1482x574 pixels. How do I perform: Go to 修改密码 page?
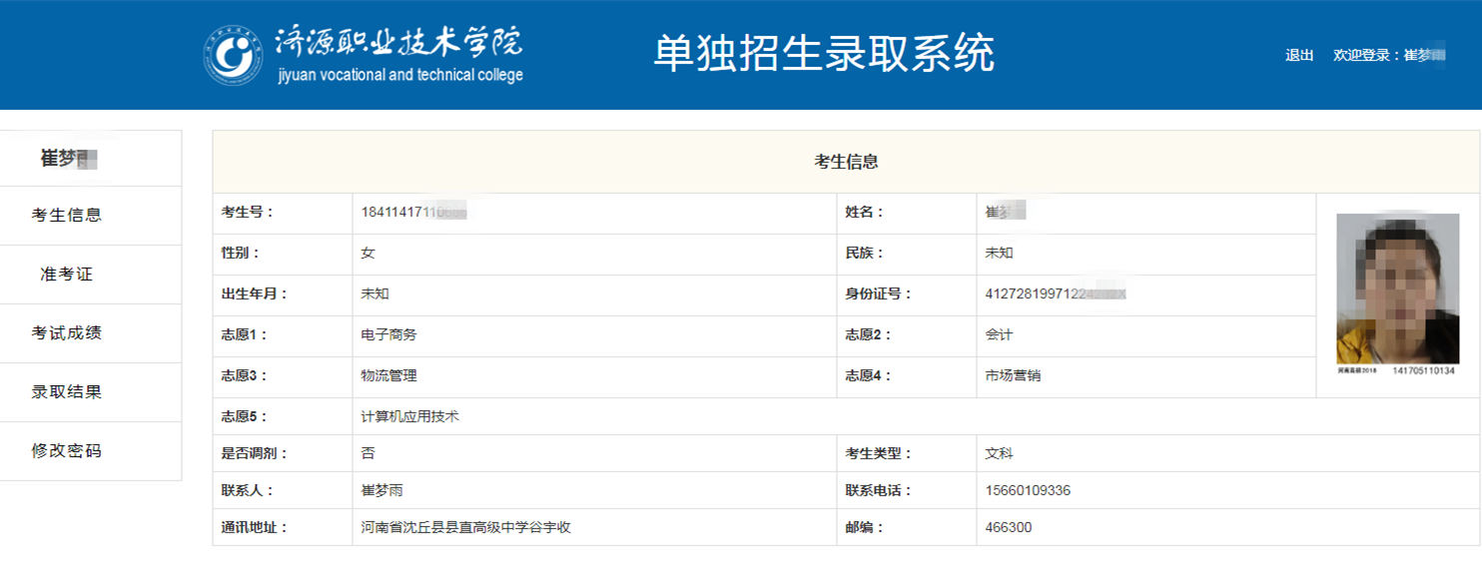(67, 451)
